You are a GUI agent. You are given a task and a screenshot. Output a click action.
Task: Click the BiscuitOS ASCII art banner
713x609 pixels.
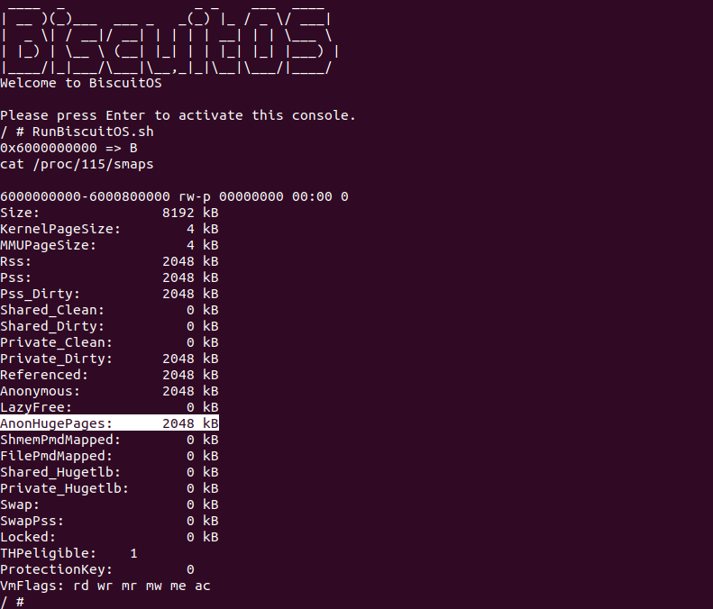point(167,41)
